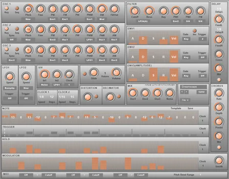
Task: Toggle the Distortion on/off LED
Action: [x=96, y=96]
